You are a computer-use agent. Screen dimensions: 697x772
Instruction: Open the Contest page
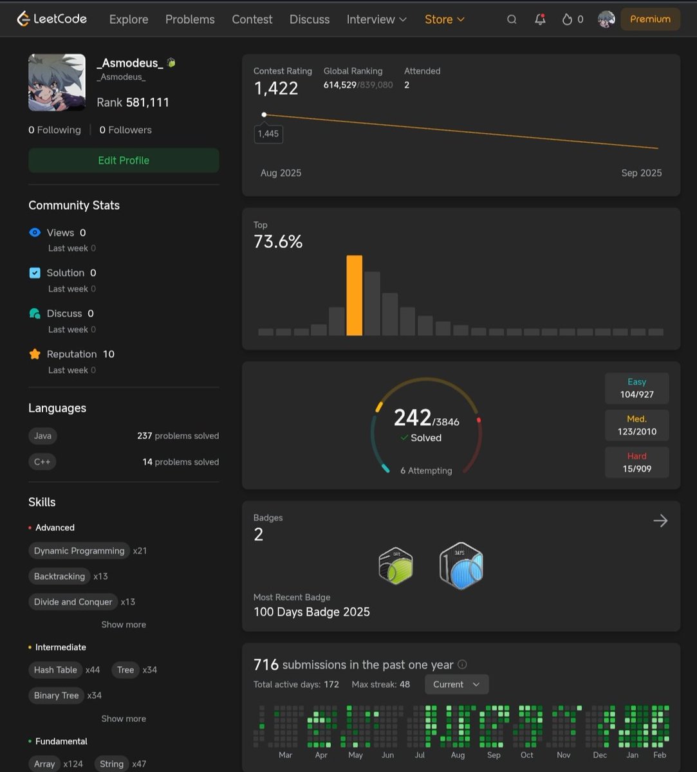click(x=252, y=19)
